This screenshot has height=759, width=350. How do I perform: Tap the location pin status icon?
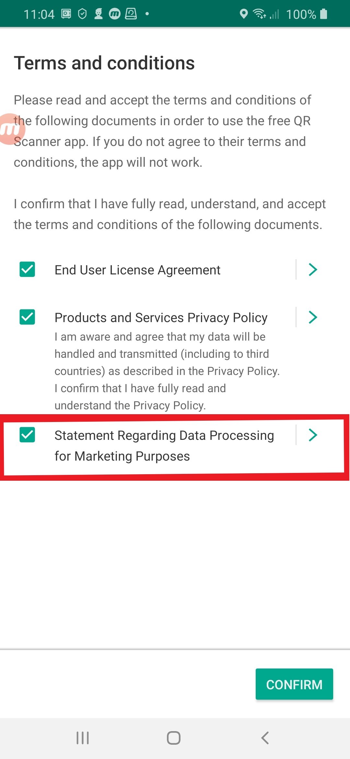tap(244, 14)
